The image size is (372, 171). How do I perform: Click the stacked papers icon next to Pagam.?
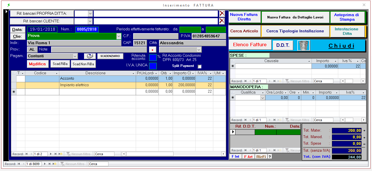pos(90,56)
